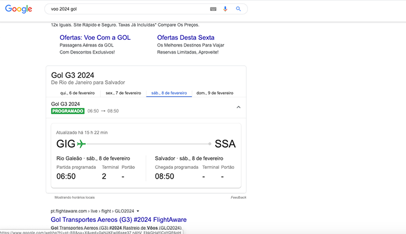This screenshot has width=406, height=234.
Task: Click the 'Gol G3 2024' card heading
Action: point(73,76)
